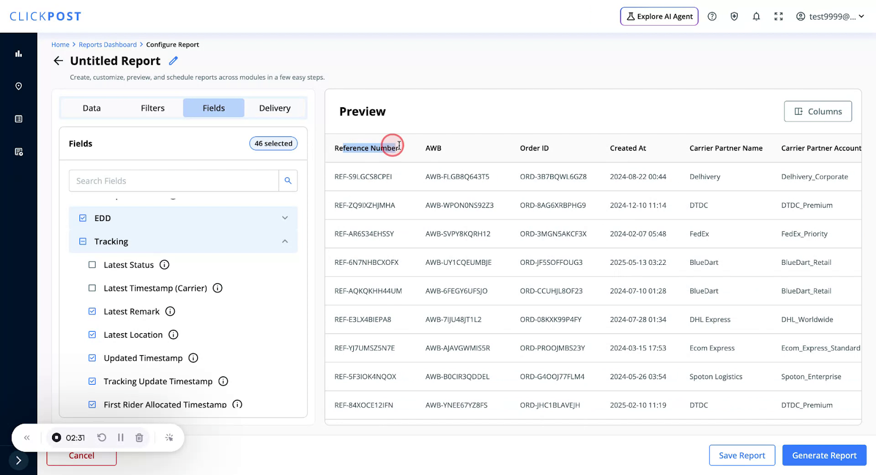
Task: Show info for Latest Remark field
Action: coord(170,311)
